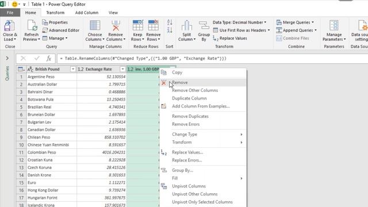Click the Manage Parameters icon
This screenshot has width=368, height=207.
(x=333, y=26)
